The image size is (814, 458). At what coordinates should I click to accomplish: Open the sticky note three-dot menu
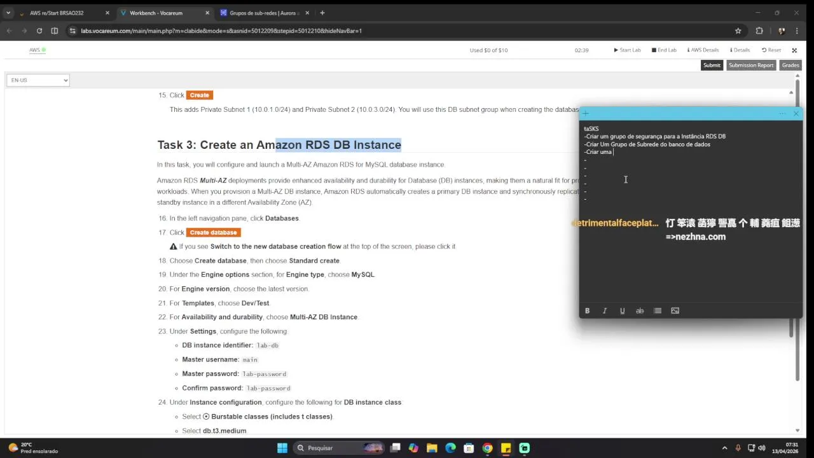(x=782, y=113)
